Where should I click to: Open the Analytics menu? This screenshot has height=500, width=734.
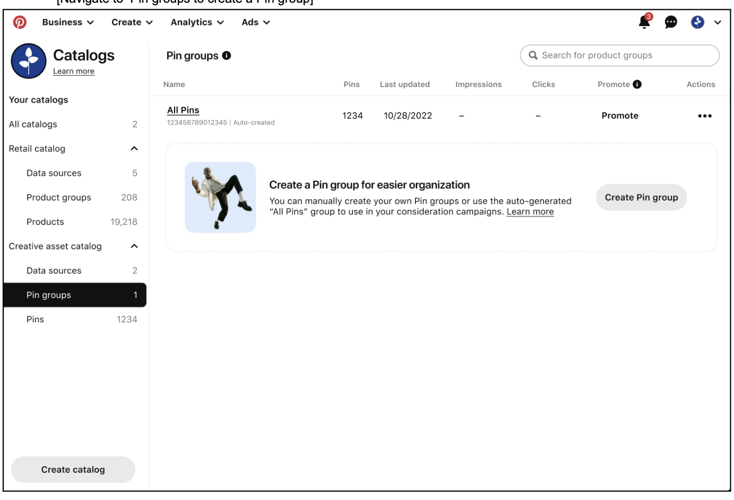(x=197, y=22)
